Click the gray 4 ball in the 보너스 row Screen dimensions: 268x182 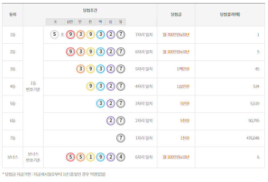click(x=121, y=157)
